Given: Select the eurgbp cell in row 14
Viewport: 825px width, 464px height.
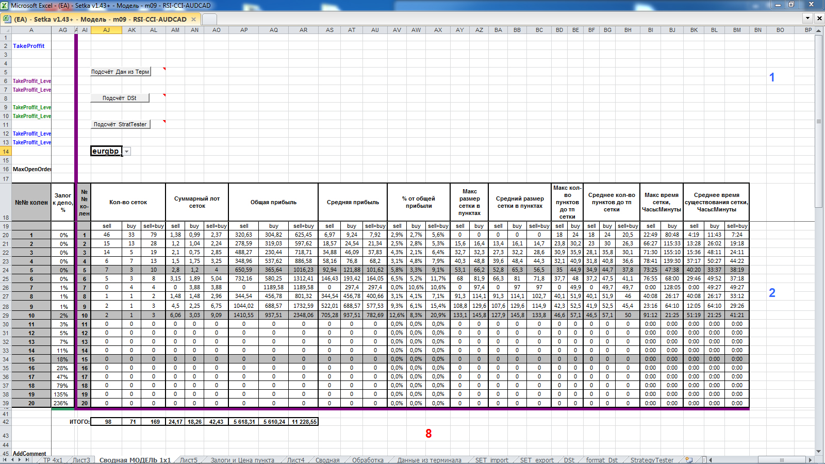Looking at the screenshot, I should [x=106, y=151].
